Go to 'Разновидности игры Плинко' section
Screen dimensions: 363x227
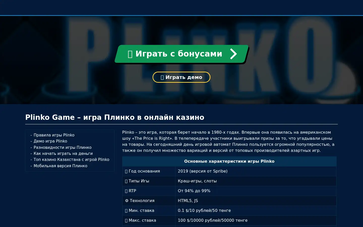click(x=63, y=148)
